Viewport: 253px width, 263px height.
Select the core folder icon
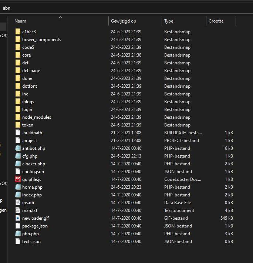(x=18, y=55)
